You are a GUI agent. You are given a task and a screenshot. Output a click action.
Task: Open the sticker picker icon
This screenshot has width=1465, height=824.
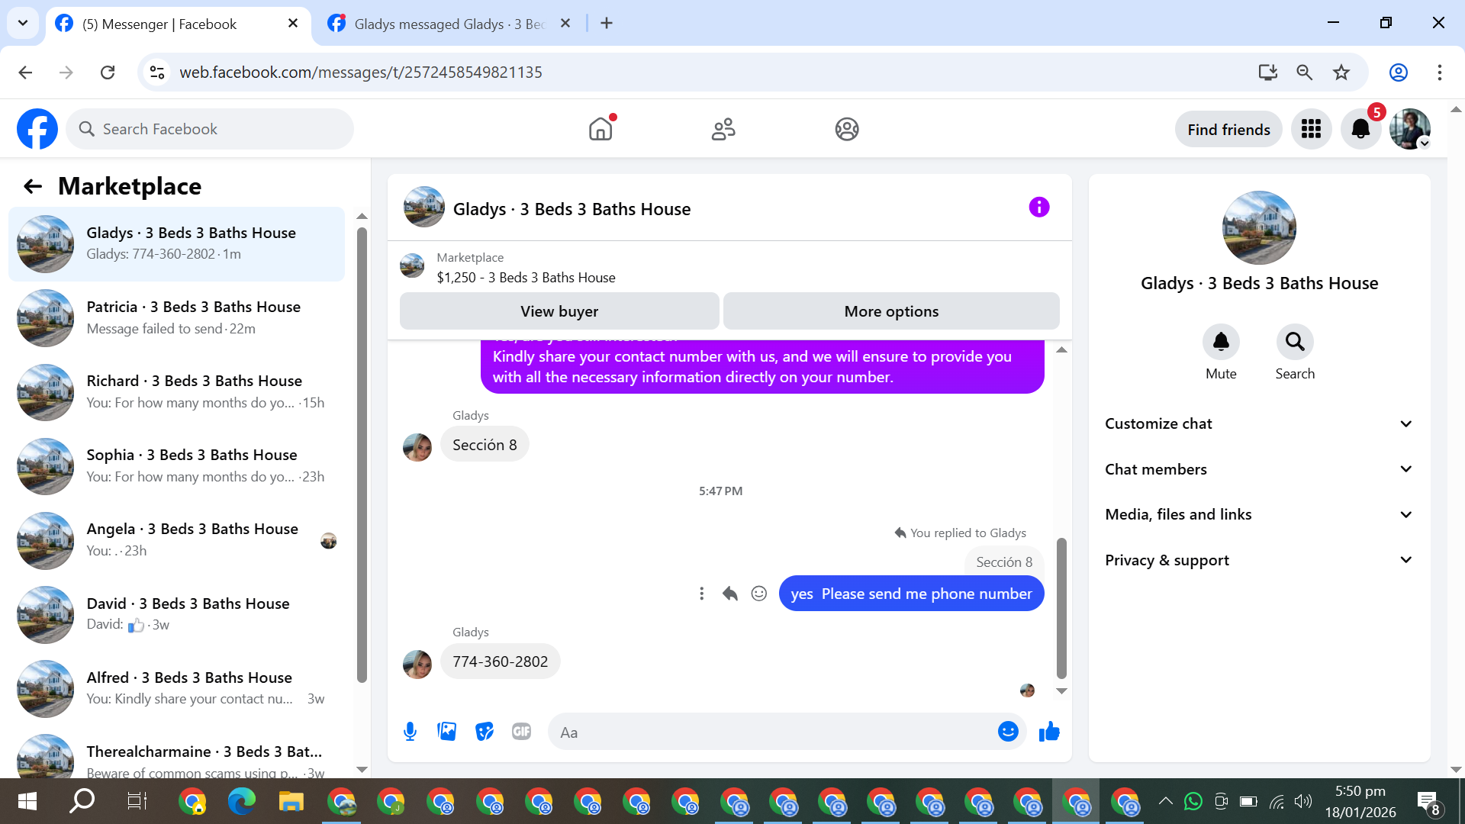pyautogui.click(x=485, y=732)
